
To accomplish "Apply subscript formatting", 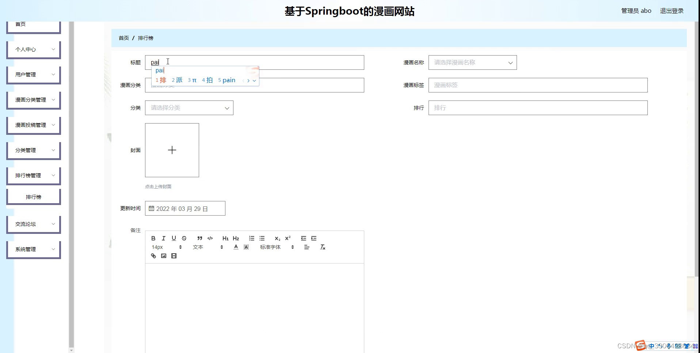I will 278,238.
